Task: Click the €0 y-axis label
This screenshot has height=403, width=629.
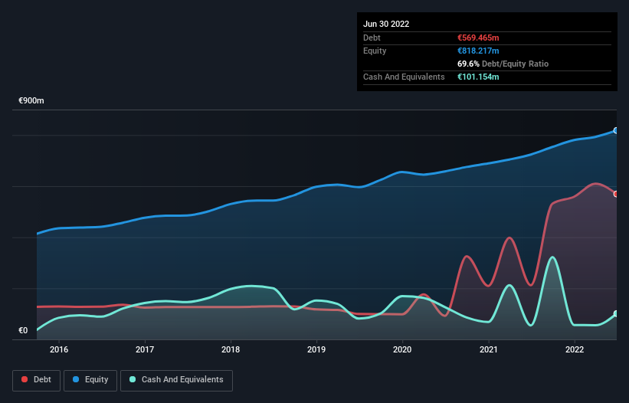Action: click(23, 330)
